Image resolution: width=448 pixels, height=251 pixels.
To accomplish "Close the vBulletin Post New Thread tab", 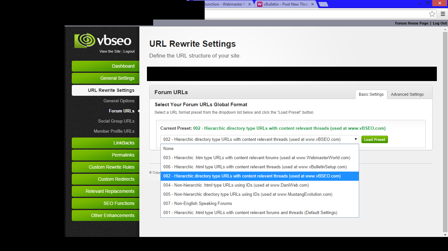I will click(313, 4).
